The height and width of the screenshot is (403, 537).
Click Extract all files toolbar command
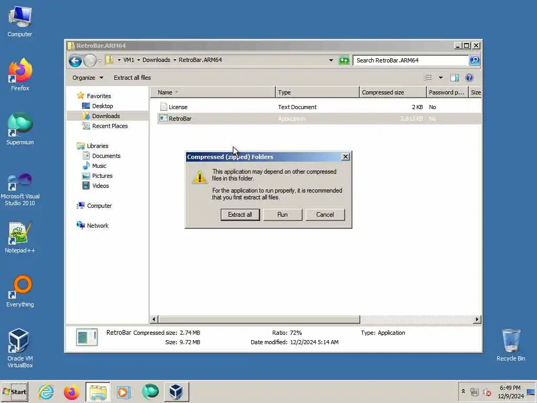pyautogui.click(x=132, y=78)
